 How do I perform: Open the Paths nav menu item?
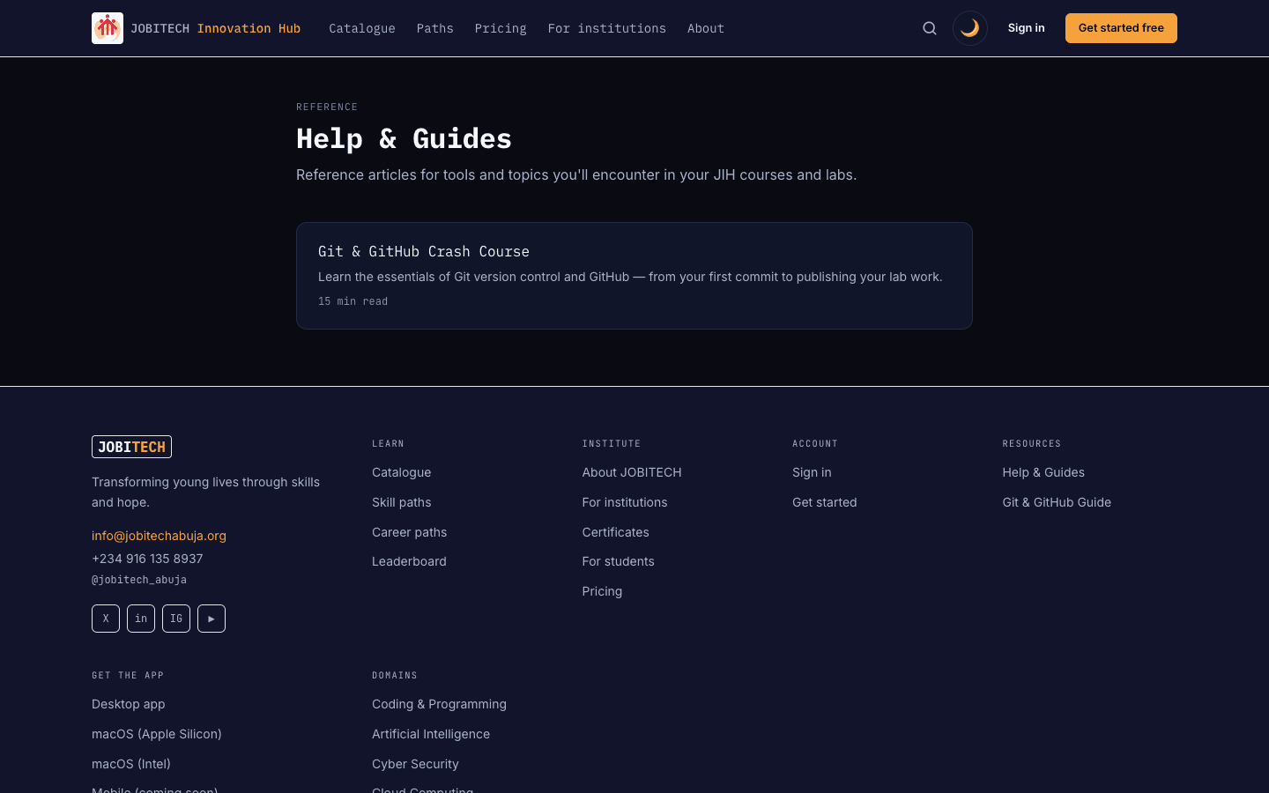[x=435, y=28]
